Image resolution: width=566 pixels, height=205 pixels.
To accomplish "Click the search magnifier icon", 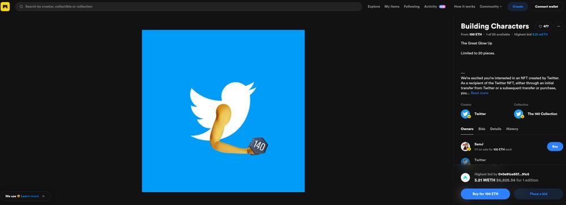I will [x=22, y=6].
